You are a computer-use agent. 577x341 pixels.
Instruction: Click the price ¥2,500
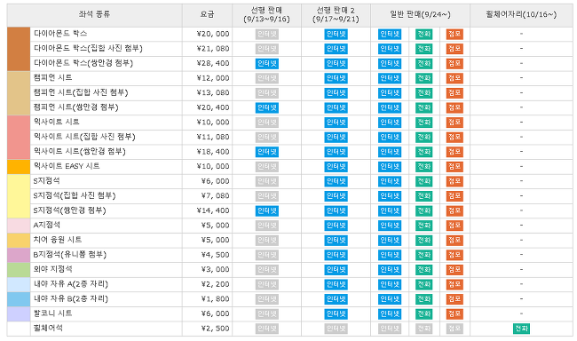(x=215, y=329)
